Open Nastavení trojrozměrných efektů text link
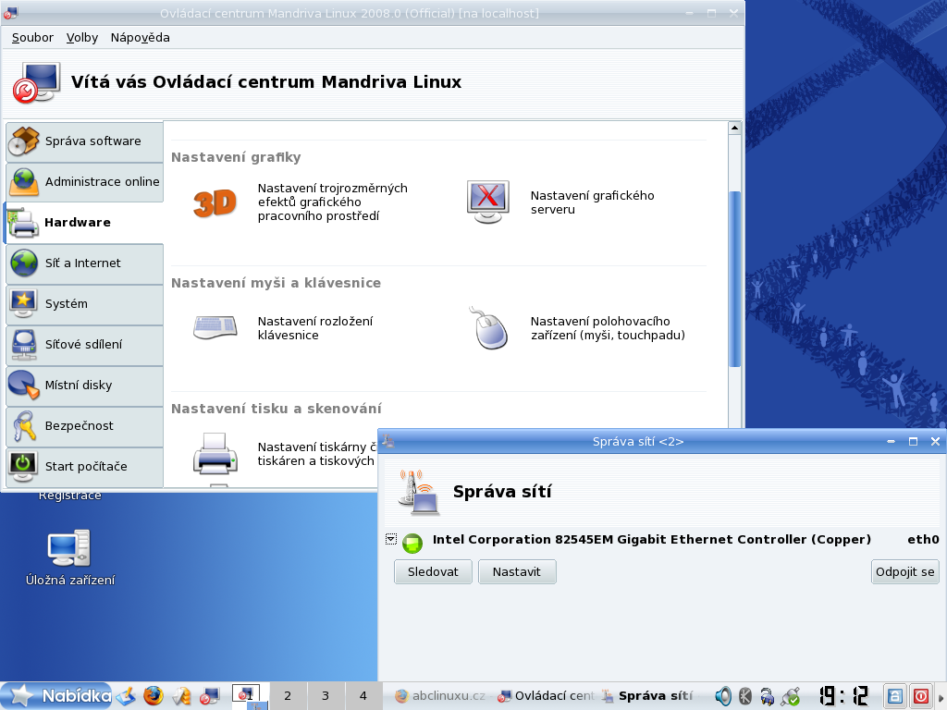Image resolution: width=947 pixels, height=710 pixels. [x=333, y=202]
